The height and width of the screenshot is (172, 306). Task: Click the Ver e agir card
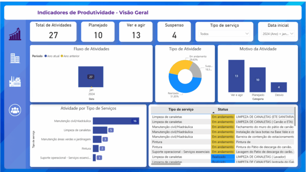[136, 31]
